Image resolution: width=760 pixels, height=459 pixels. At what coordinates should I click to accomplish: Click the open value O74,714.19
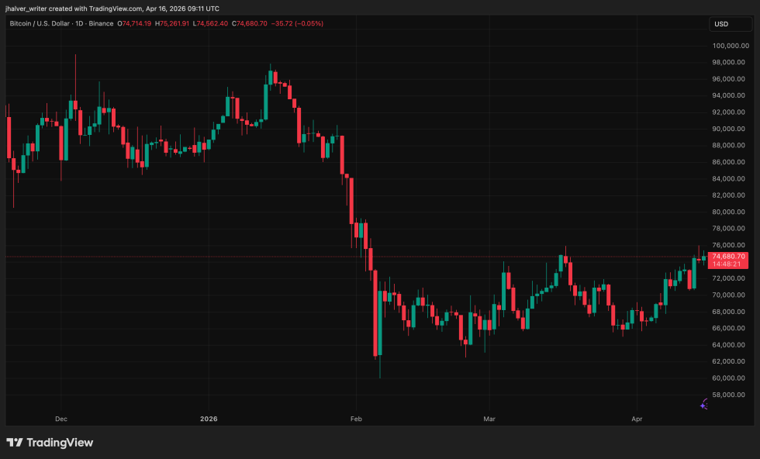click(x=133, y=23)
